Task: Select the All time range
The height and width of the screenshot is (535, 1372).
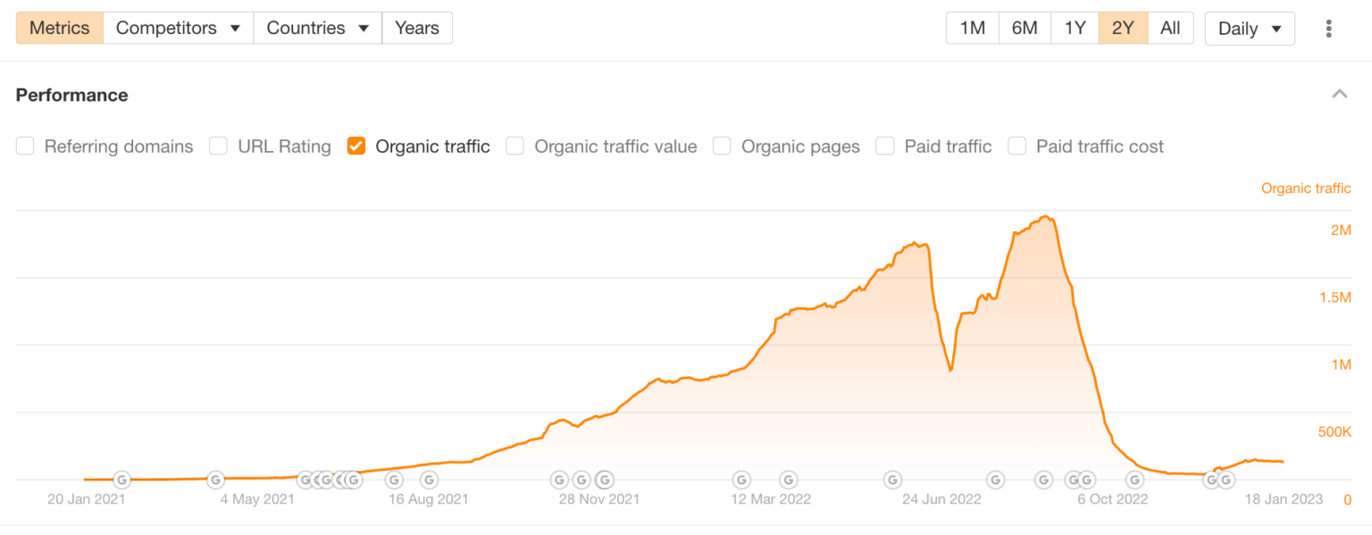Action: coord(1170,28)
